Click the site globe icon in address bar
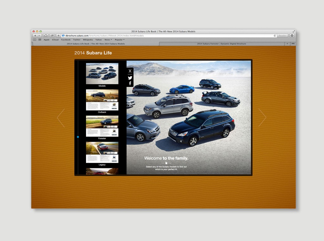The width and height of the screenshot is (324, 241). pos(63,36)
